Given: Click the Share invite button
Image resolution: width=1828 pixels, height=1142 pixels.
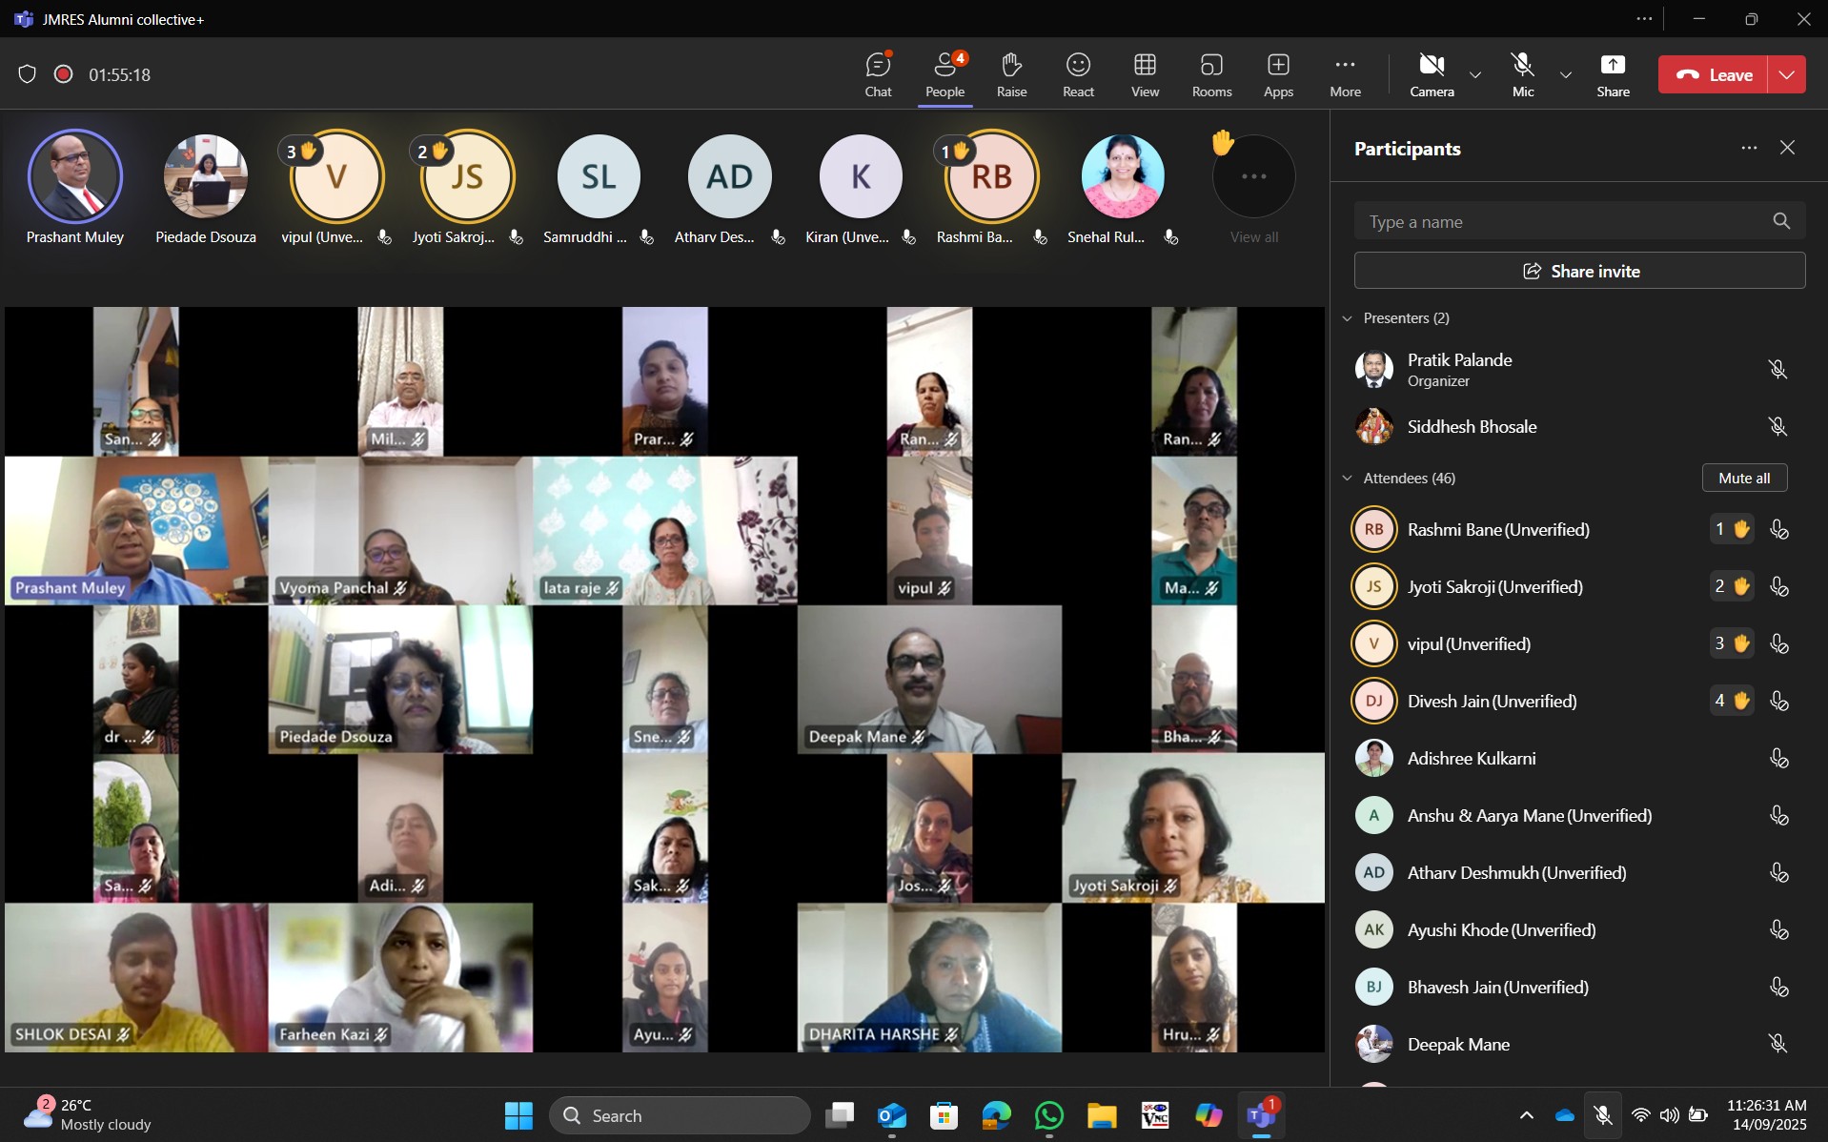Looking at the screenshot, I should [1579, 271].
